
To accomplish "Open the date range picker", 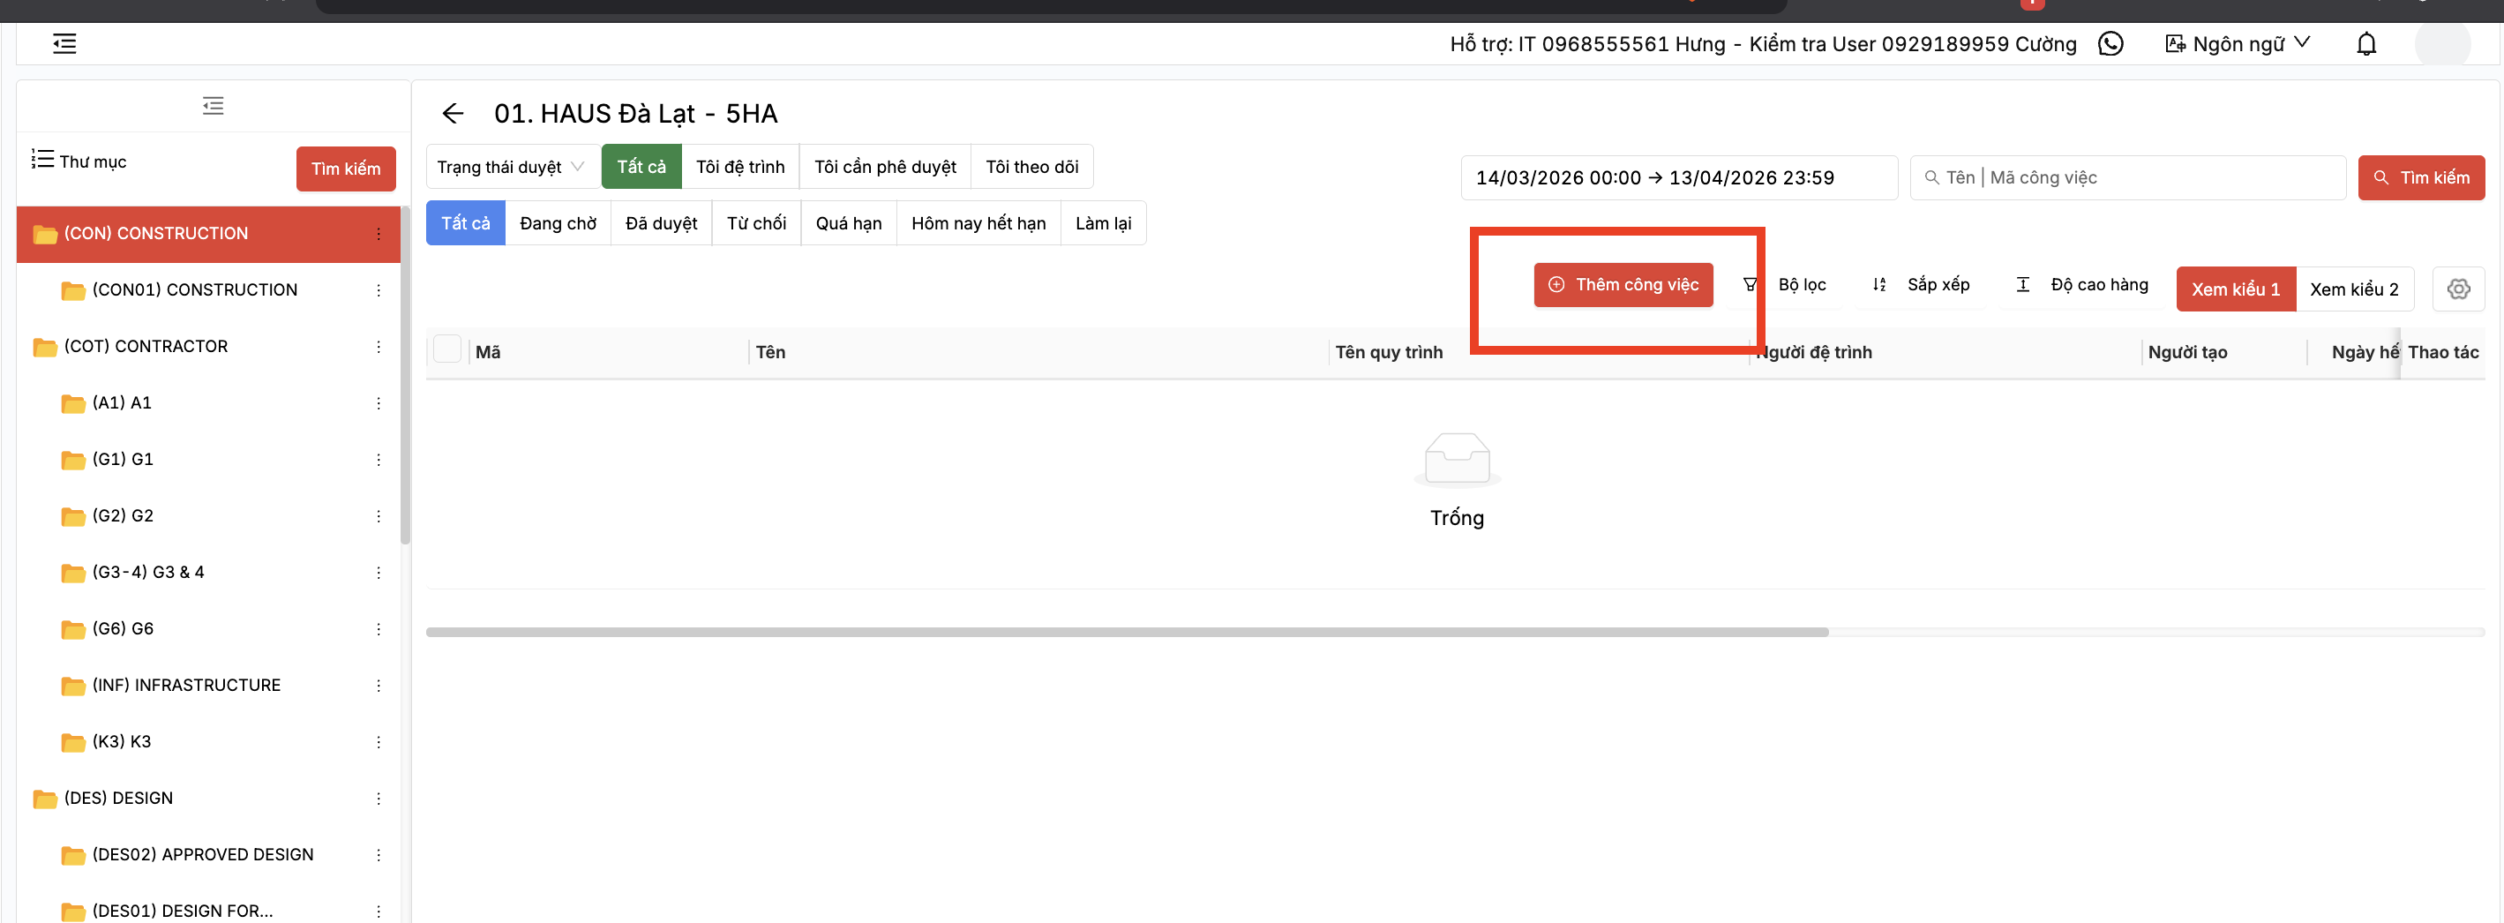I will (x=1678, y=178).
